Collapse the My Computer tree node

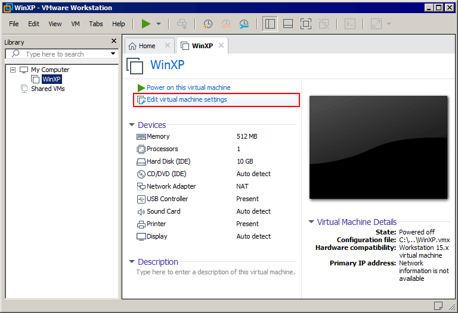pos(13,70)
